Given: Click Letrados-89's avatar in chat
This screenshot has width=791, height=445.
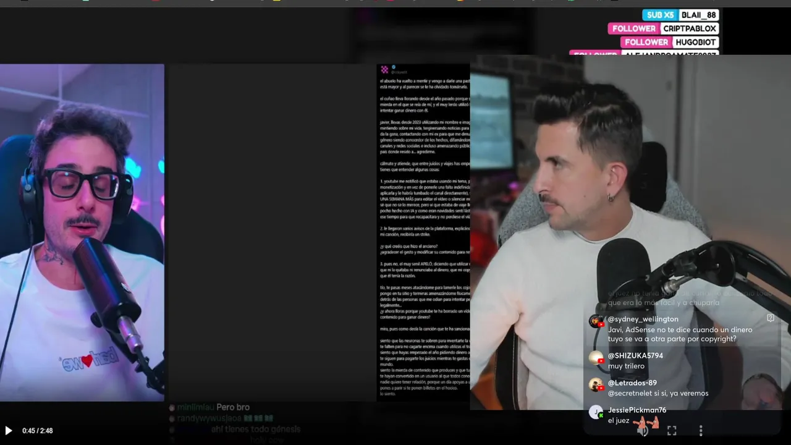Looking at the screenshot, I should tap(596, 385).
